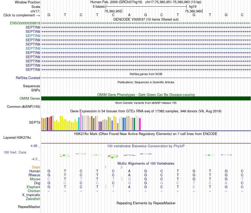
Task: Click the 75,360,960 position marker
Action: 193,11
